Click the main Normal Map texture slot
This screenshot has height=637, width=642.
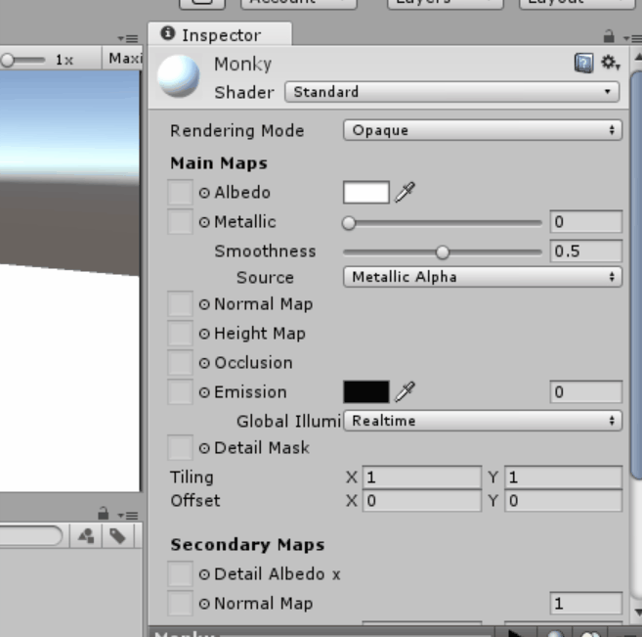coord(180,303)
